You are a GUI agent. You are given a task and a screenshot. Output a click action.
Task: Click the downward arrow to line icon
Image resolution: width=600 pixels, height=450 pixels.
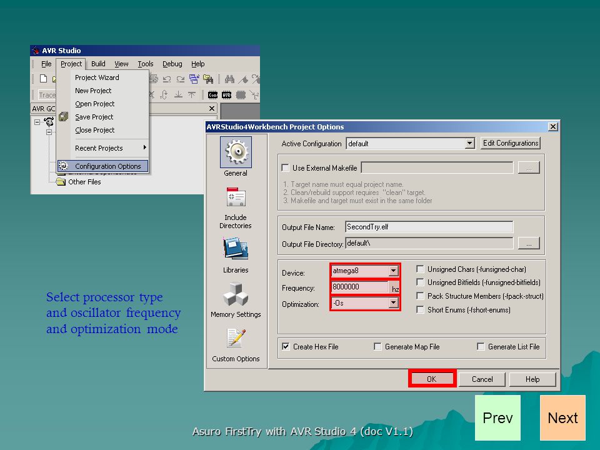(178, 94)
